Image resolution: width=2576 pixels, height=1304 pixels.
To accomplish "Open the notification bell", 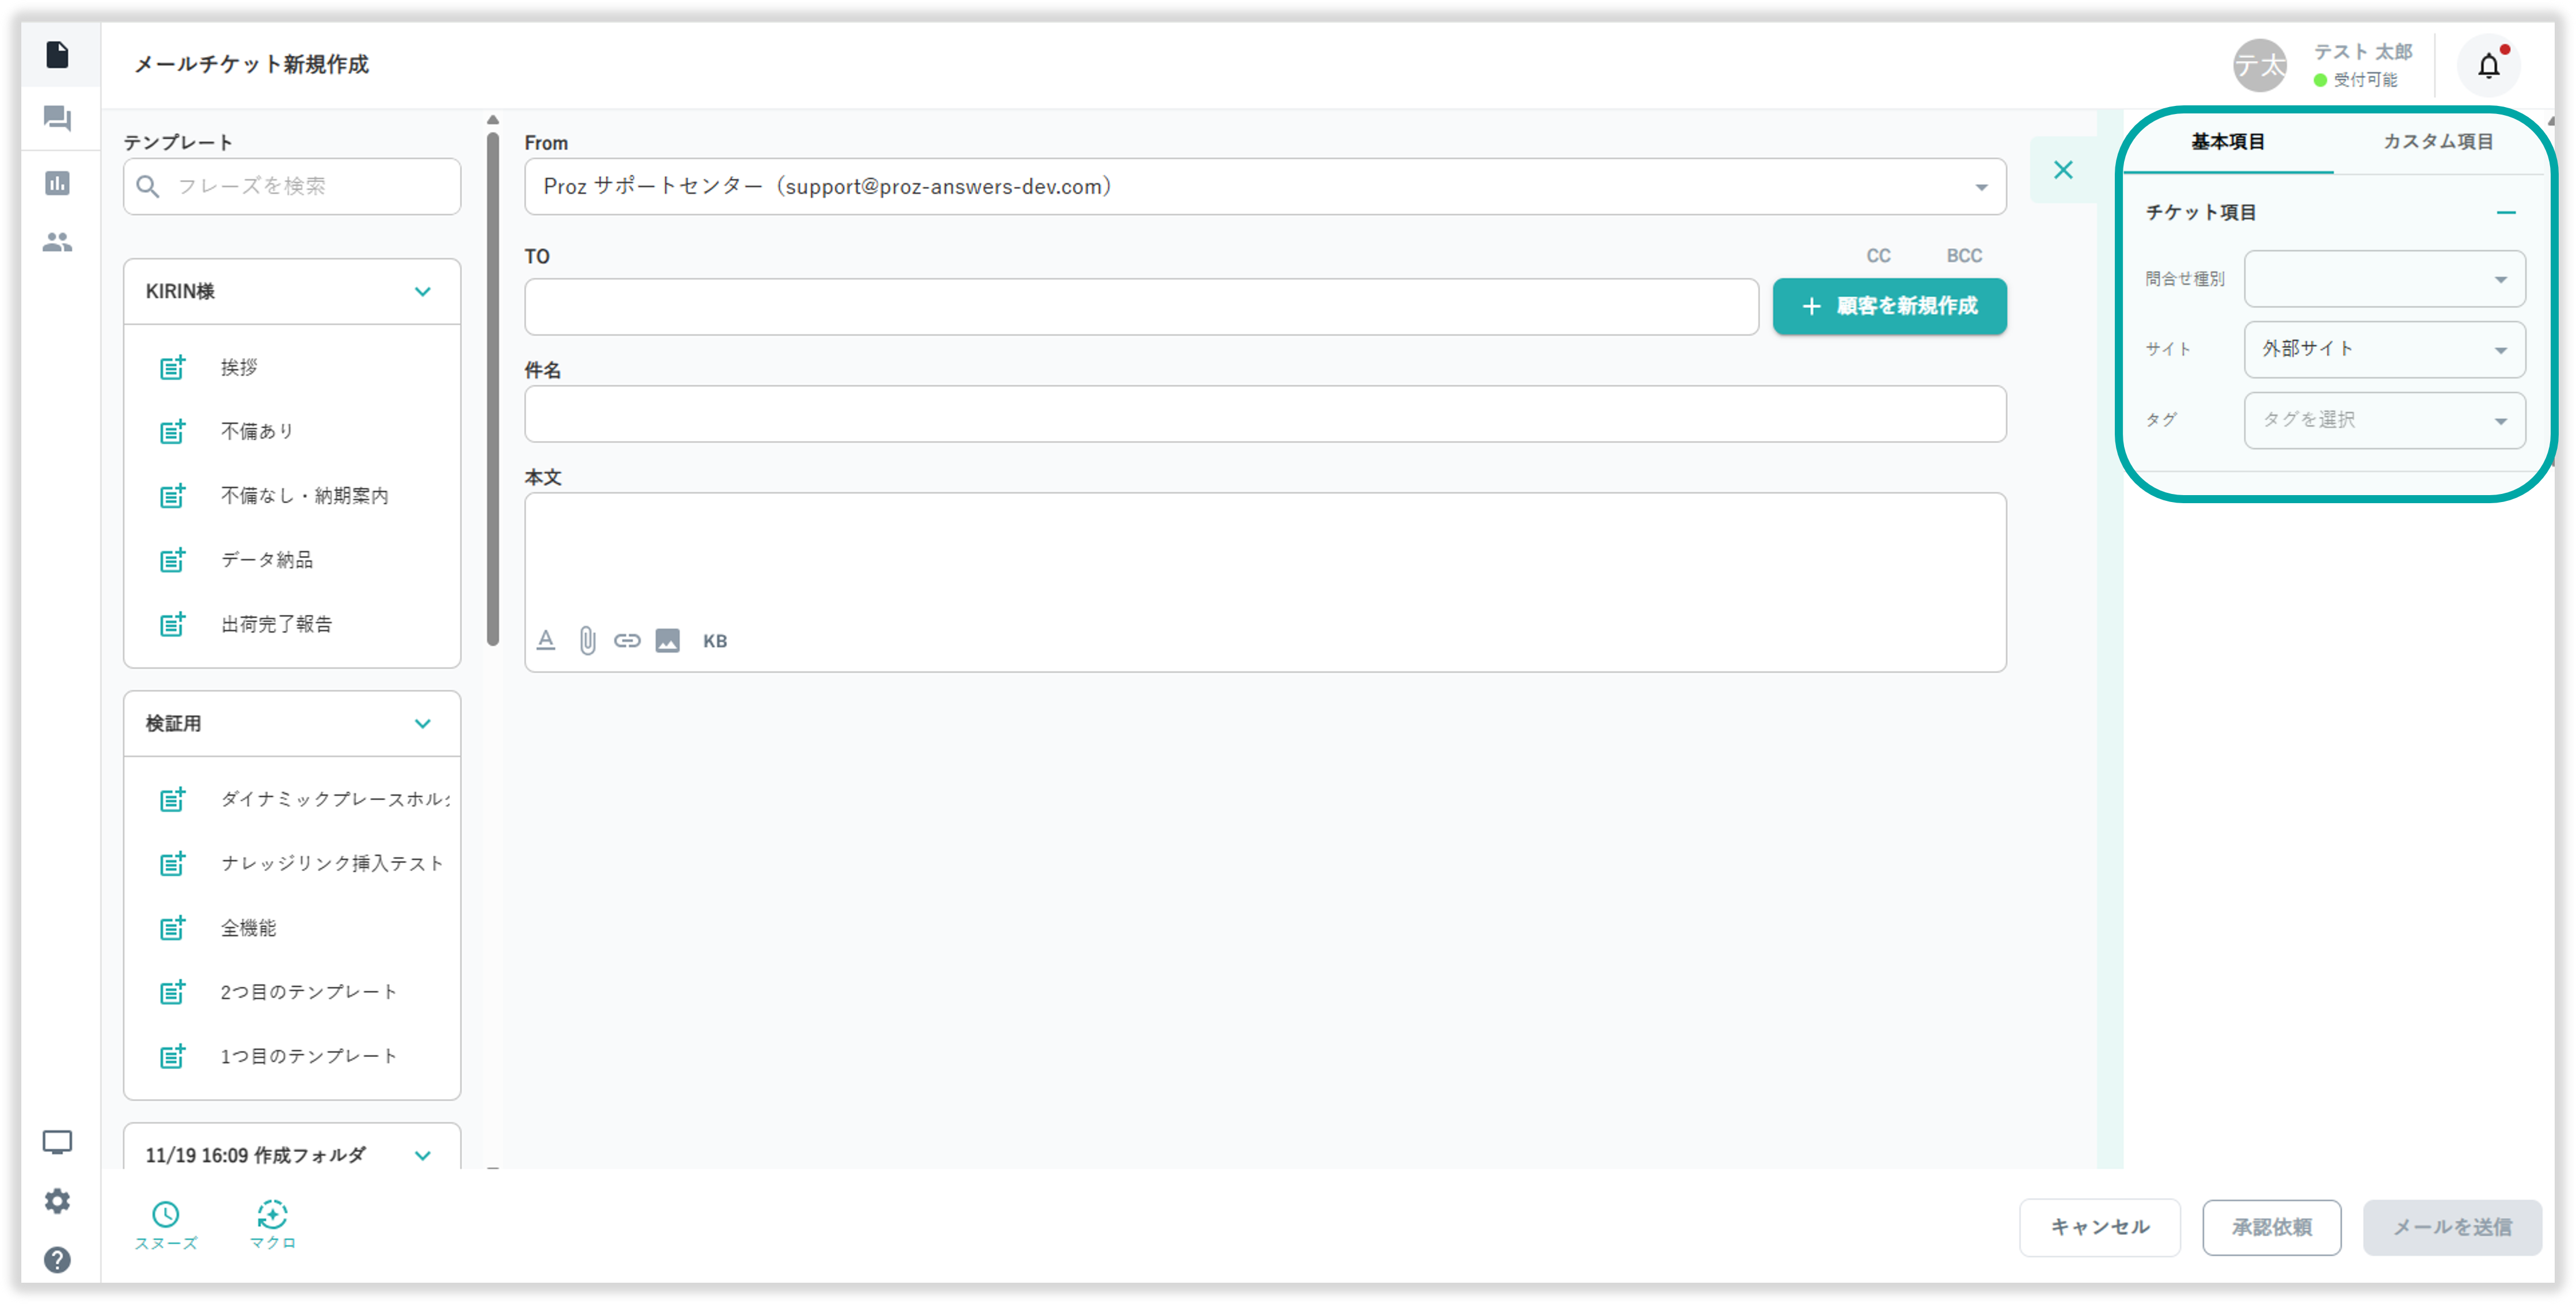I will tap(2488, 66).
